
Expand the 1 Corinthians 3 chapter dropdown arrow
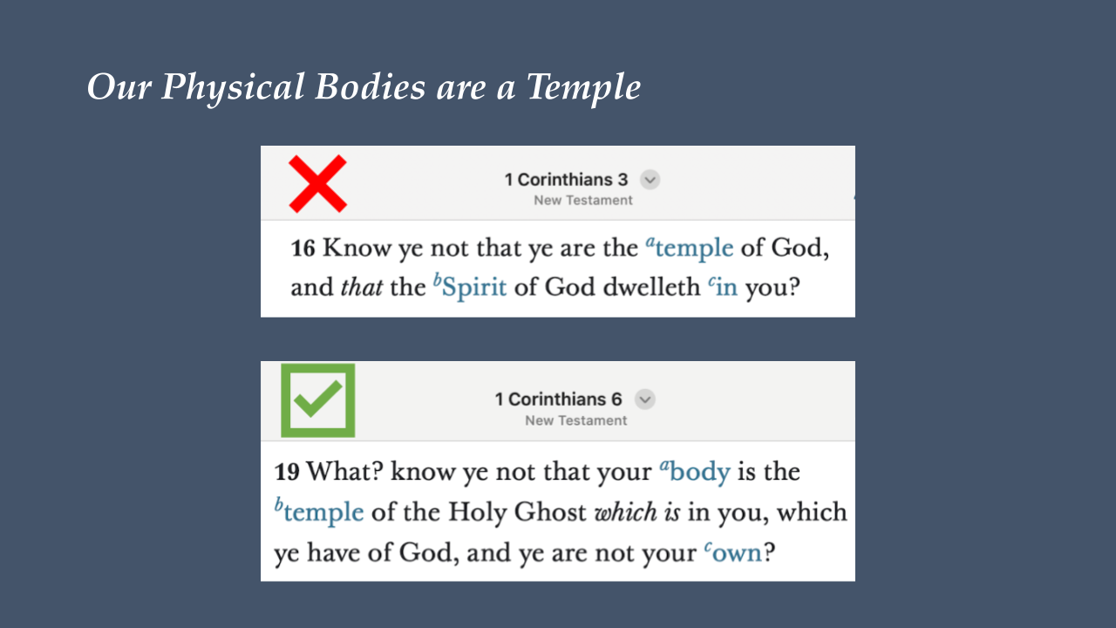pyautogui.click(x=650, y=180)
